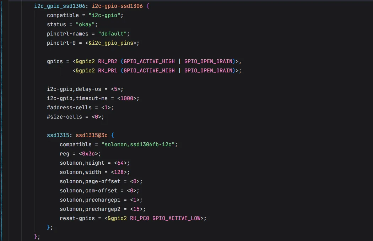Click the "i2c-gpio" compatible string
This screenshot has height=241, width=373.
(x=104, y=15)
